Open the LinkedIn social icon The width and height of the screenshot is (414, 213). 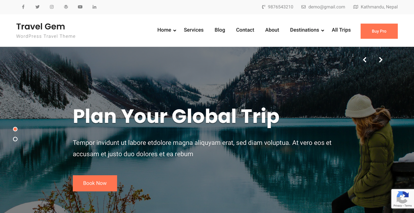(x=94, y=7)
